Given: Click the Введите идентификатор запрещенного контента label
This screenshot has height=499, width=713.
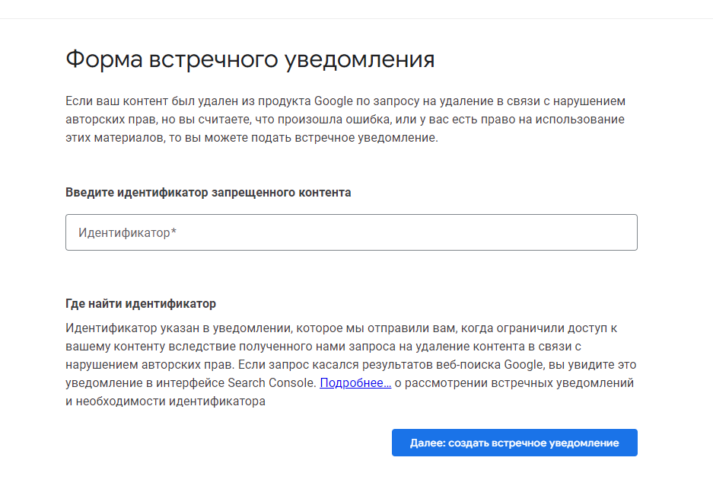Looking at the screenshot, I should coord(208,193).
